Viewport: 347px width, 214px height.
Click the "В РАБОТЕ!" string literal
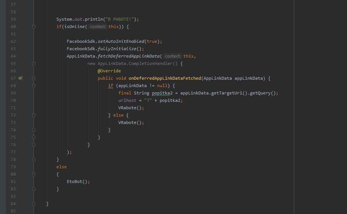(x=120, y=19)
